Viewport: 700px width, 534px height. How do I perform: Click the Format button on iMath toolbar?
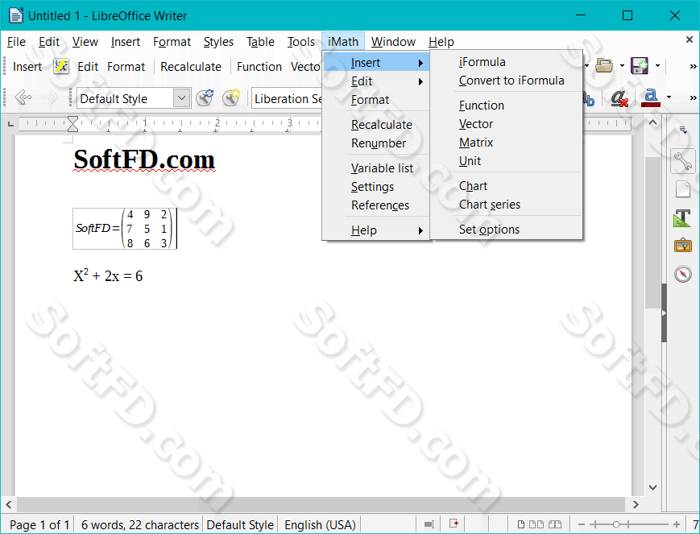click(126, 67)
